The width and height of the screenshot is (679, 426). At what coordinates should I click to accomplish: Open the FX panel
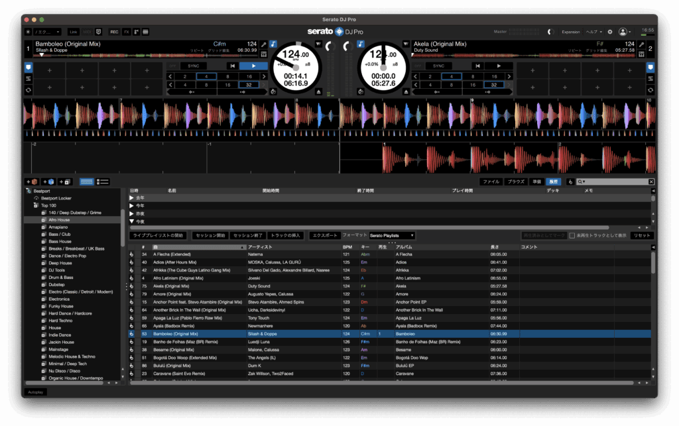pyautogui.click(x=127, y=32)
